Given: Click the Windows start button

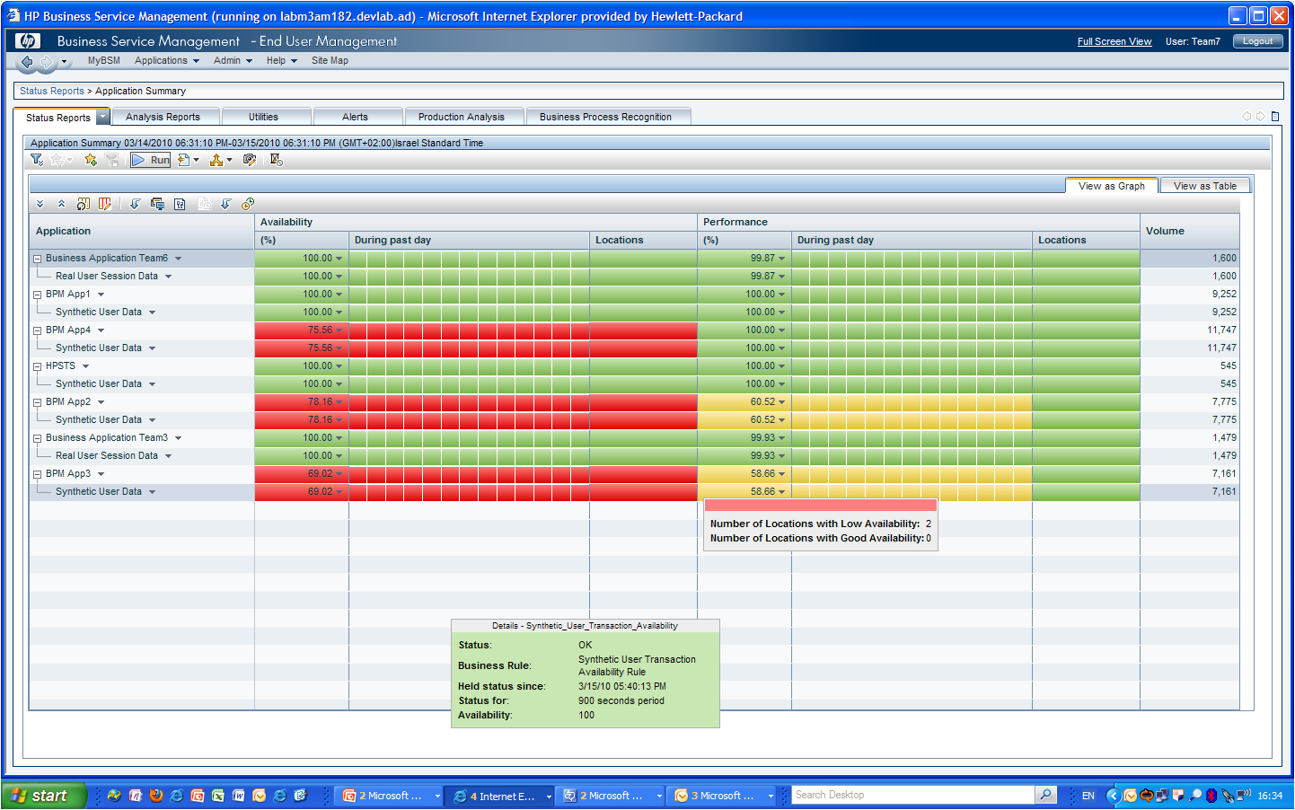Looking at the screenshot, I should tap(42, 796).
